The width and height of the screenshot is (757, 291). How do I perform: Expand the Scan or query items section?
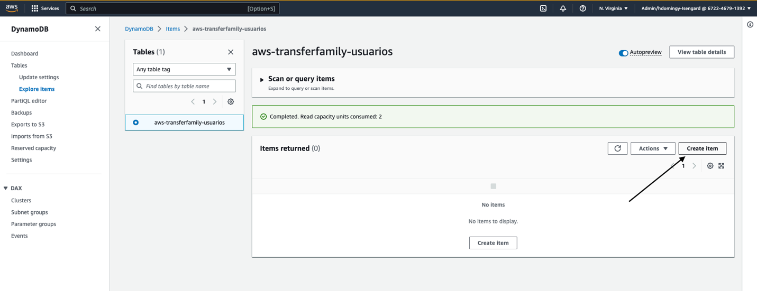pyautogui.click(x=262, y=80)
